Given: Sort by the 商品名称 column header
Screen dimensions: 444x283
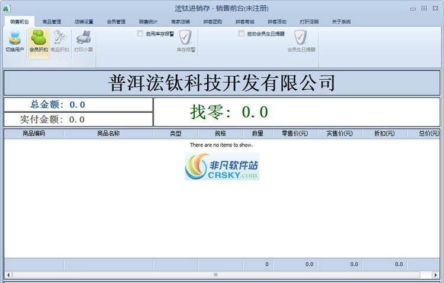Looking at the screenshot, I should tap(108, 134).
